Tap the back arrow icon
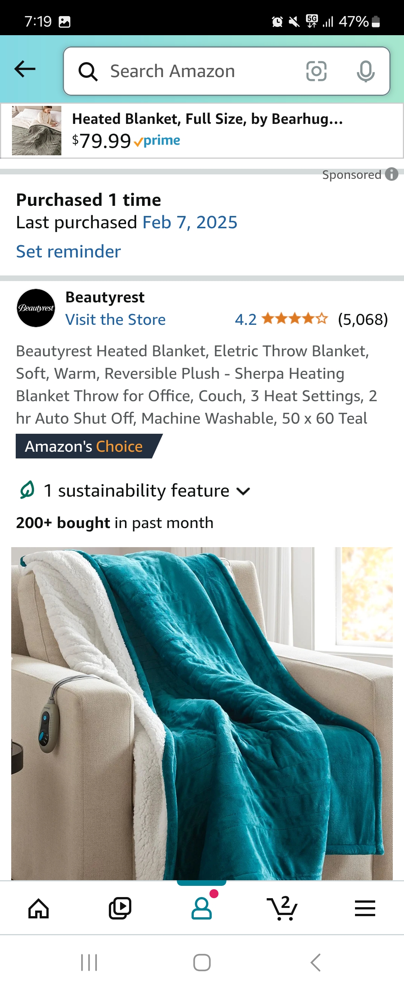 point(25,69)
